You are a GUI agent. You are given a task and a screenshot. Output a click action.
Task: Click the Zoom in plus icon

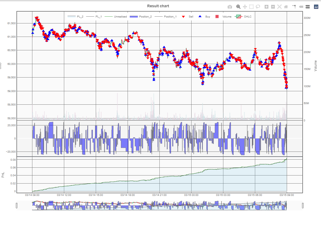pyautogui.click(x=266, y=7)
